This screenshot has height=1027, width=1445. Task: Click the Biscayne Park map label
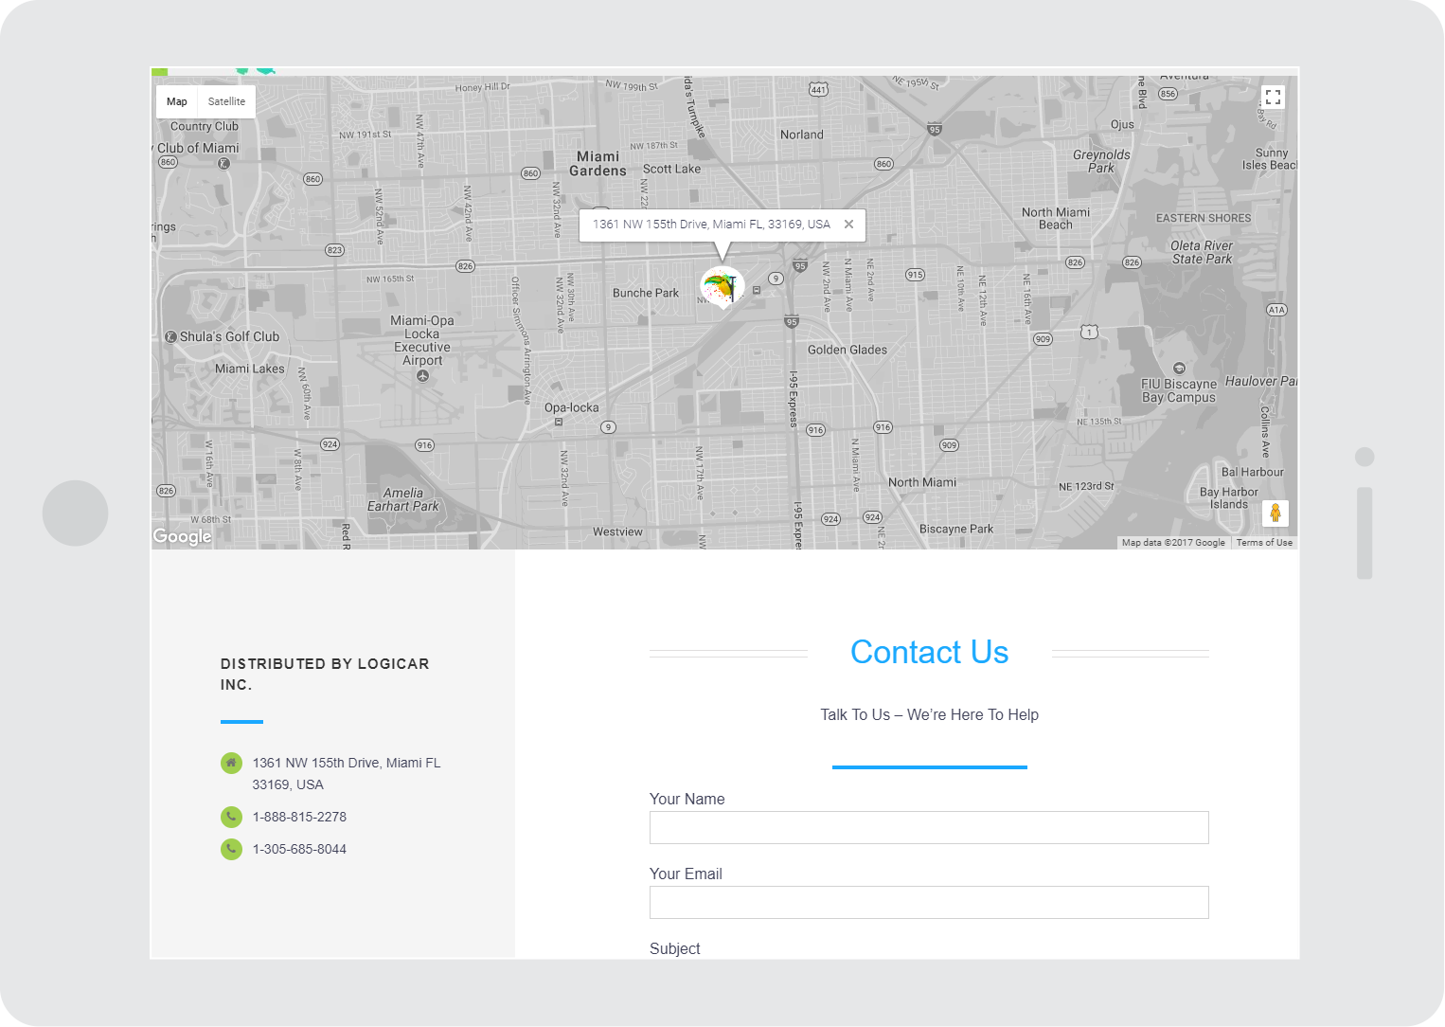point(956,529)
